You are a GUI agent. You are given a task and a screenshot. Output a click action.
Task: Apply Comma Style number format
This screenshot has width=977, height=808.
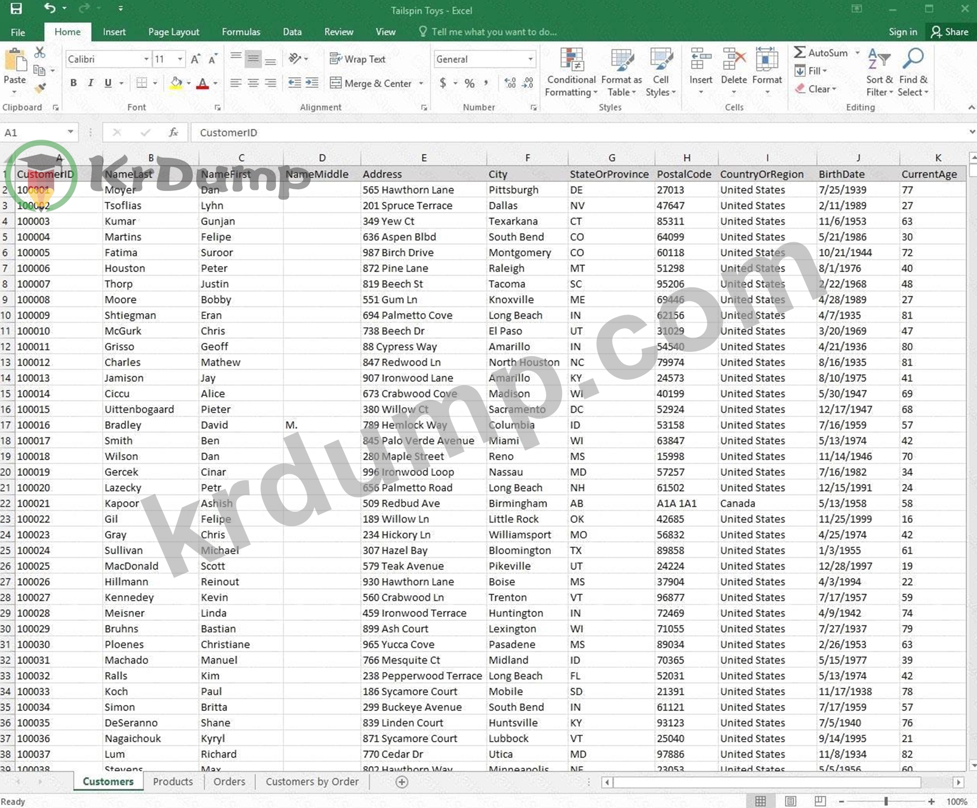coord(486,83)
